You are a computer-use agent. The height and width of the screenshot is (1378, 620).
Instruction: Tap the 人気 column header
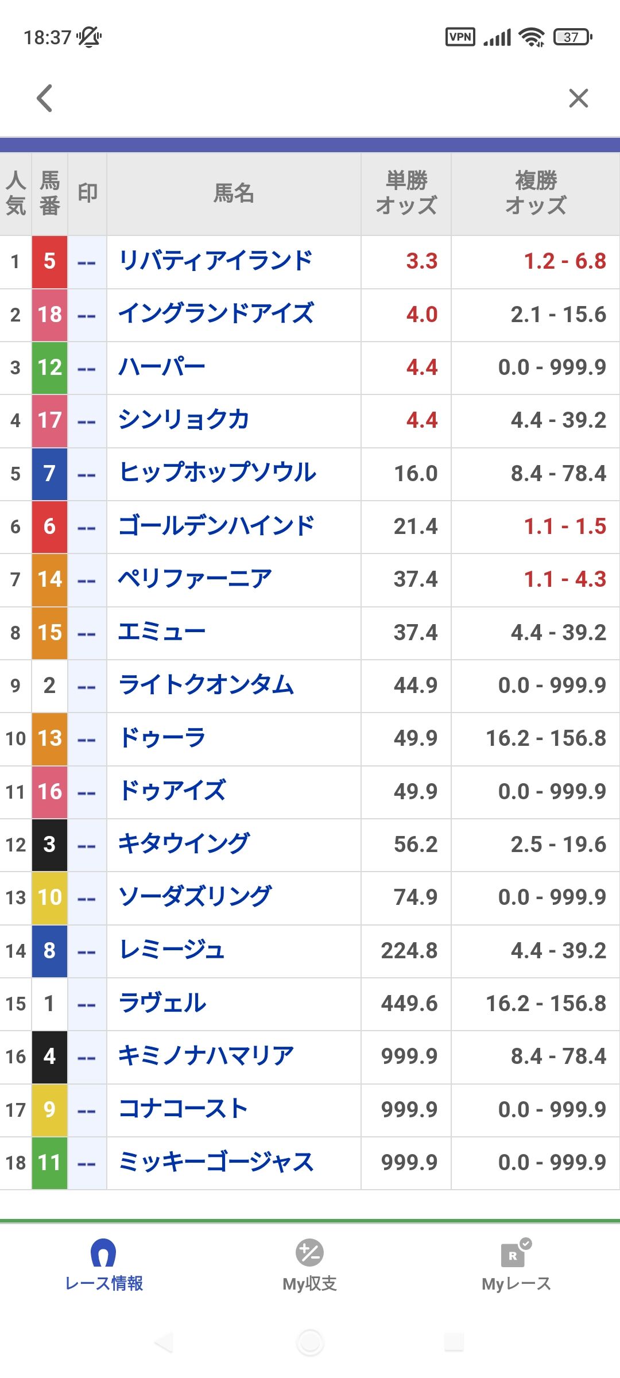pyautogui.click(x=15, y=193)
